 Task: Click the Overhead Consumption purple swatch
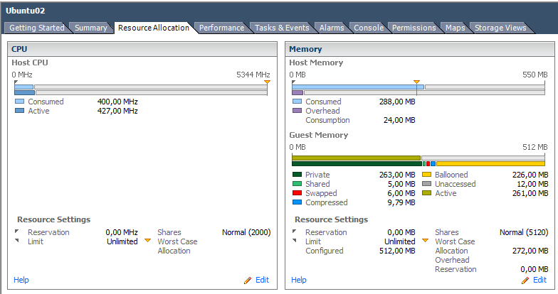click(297, 111)
